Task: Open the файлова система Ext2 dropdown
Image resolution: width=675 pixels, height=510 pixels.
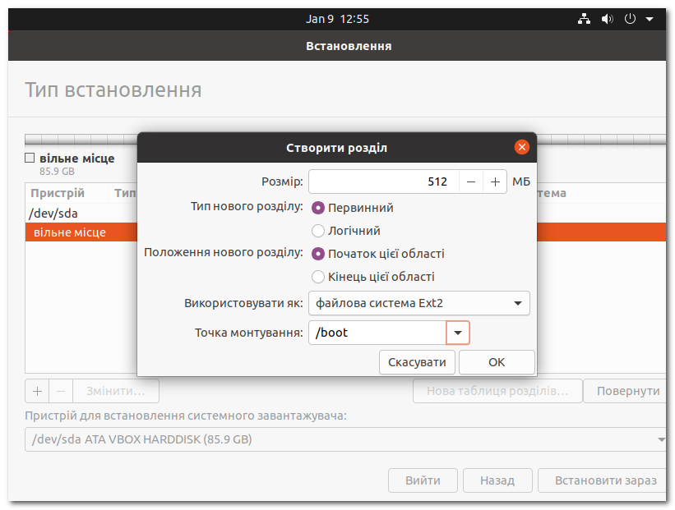Action: [418, 303]
